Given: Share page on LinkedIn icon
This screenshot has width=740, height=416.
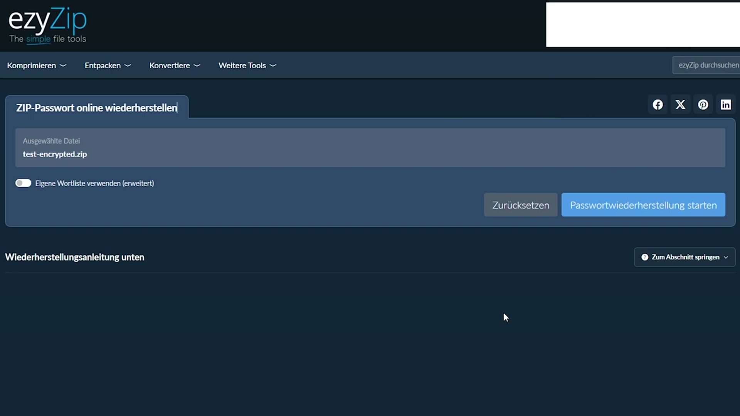Looking at the screenshot, I should (x=726, y=105).
